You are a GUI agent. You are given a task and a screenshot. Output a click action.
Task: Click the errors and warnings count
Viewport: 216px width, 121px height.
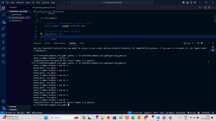pos(21,113)
